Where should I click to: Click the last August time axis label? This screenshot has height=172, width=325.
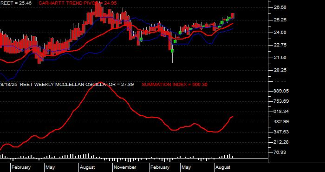point(223,167)
